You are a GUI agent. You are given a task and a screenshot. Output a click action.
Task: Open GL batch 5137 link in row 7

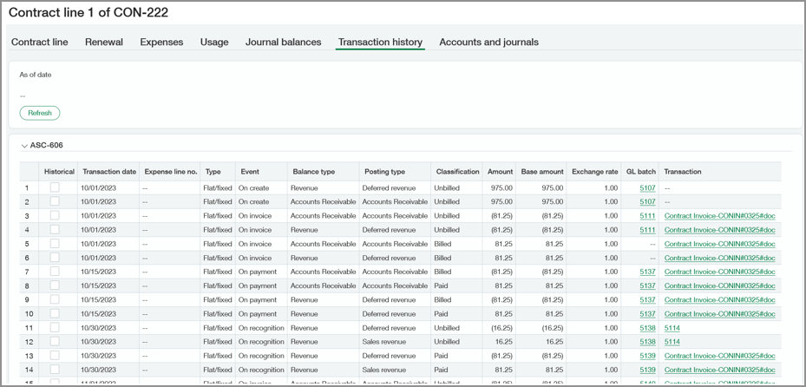coord(646,272)
